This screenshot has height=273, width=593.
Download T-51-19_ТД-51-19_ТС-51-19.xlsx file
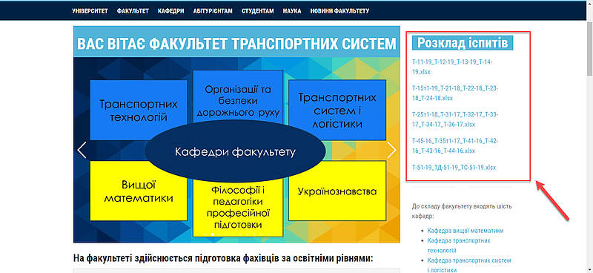(454, 168)
